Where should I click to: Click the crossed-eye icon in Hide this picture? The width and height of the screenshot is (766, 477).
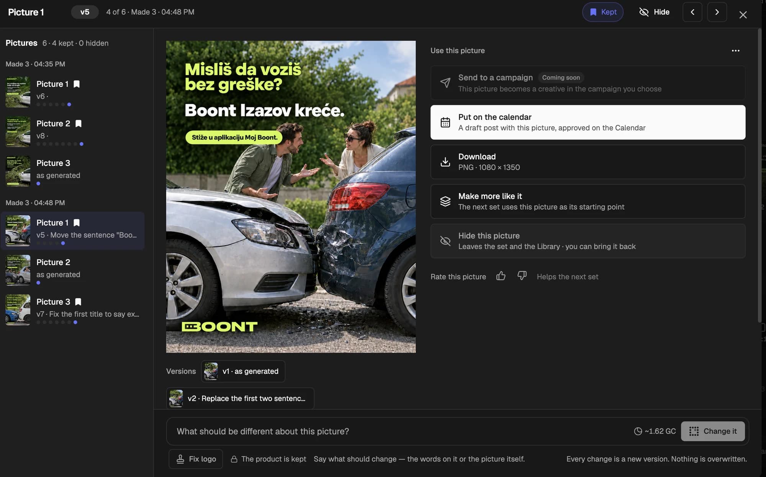[445, 241]
